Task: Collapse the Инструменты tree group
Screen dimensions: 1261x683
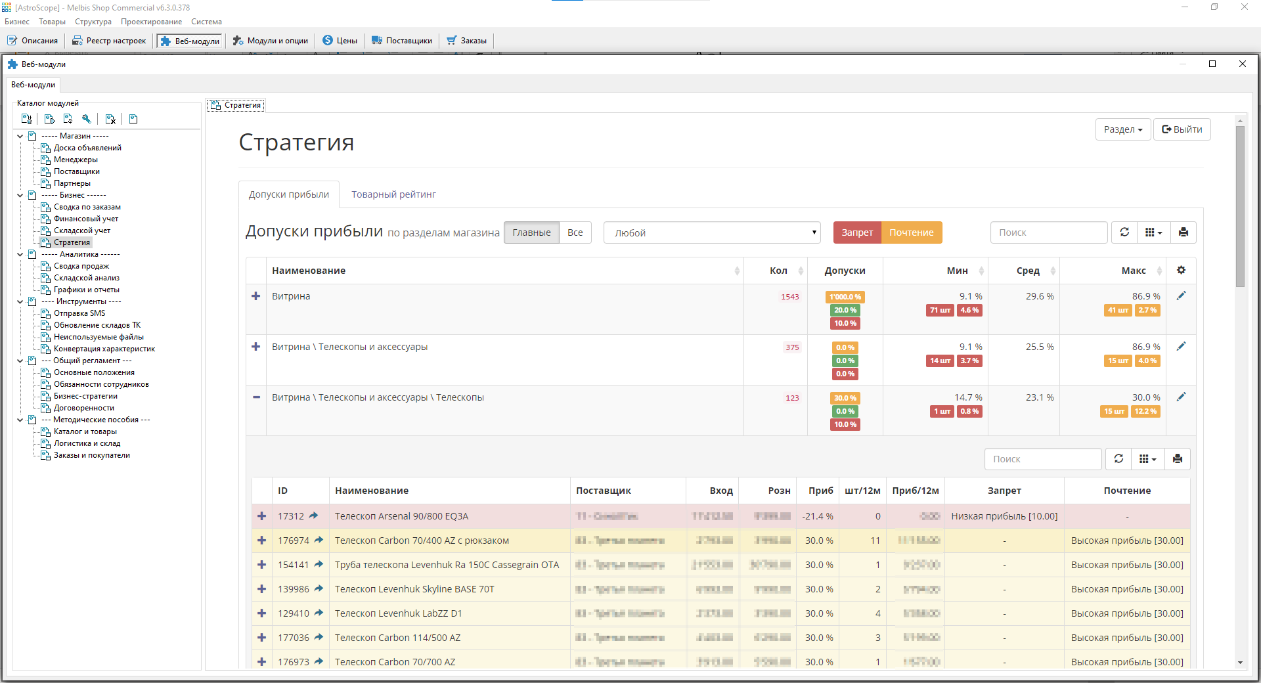Action: (20, 301)
